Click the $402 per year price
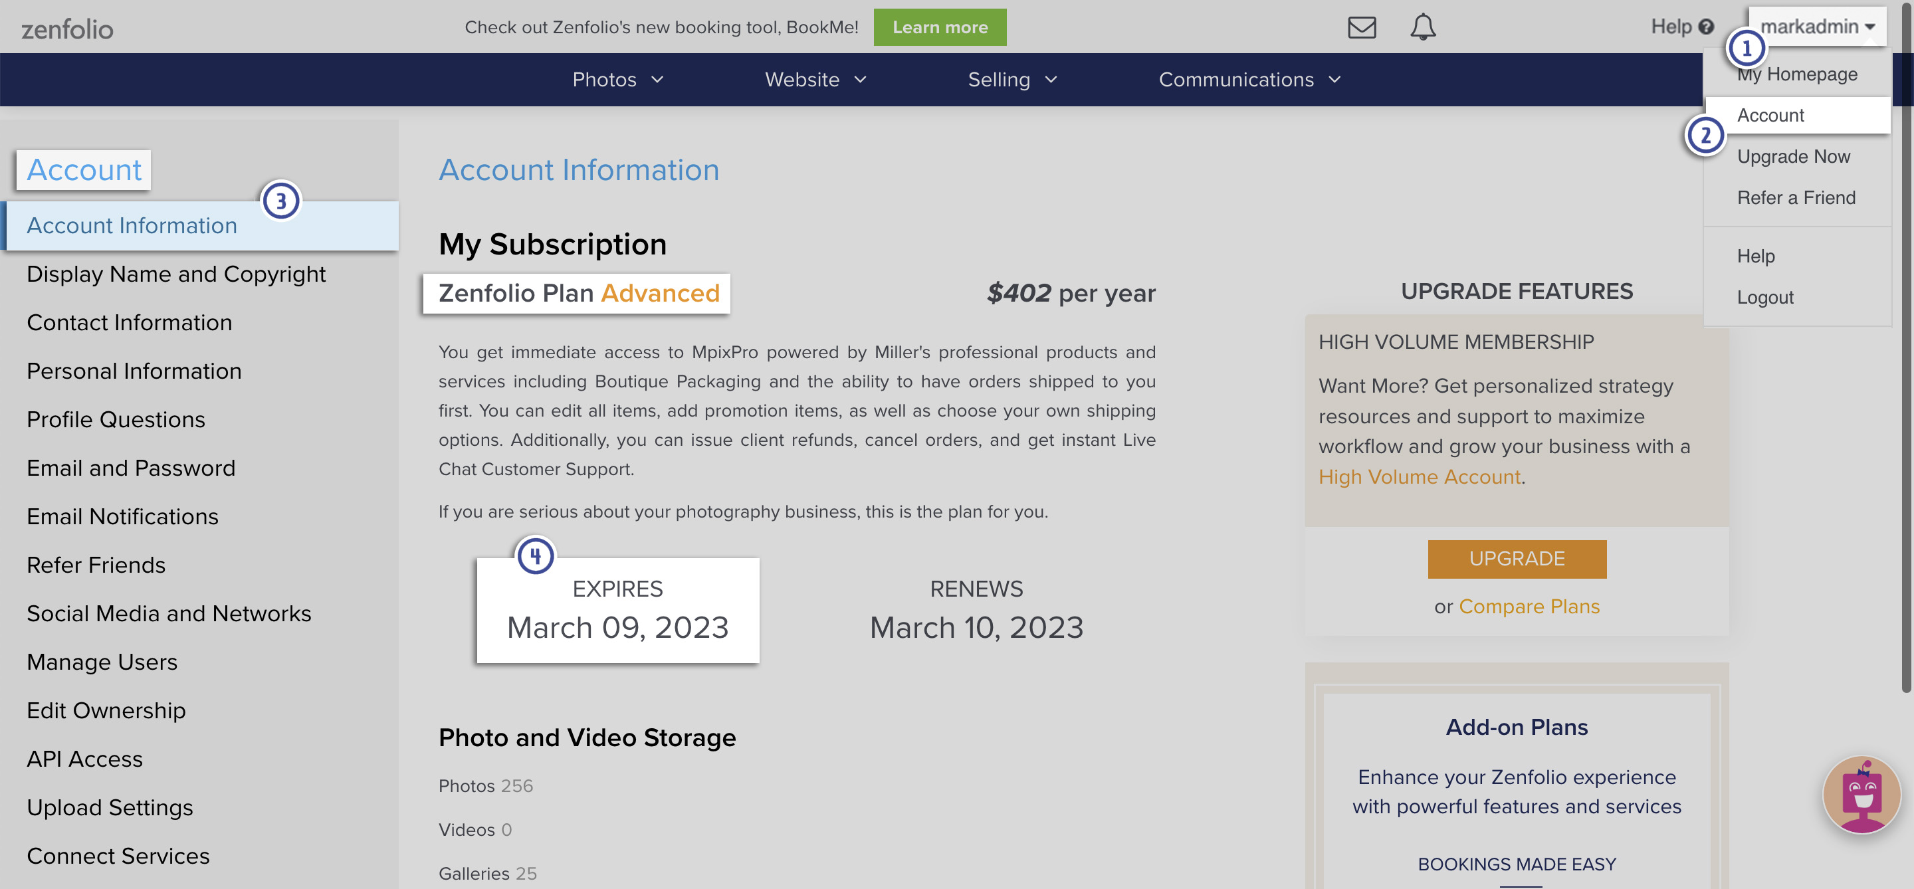1914x889 pixels. point(1071,294)
